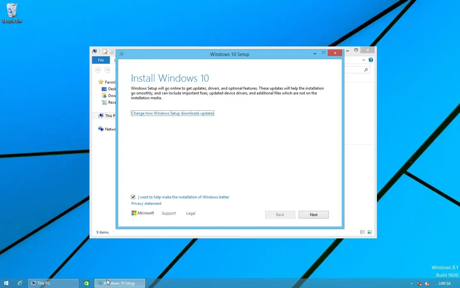The width and height of the screenshot is (460, 288).
Task: Open Explorer help question mark icon
Action: coord(371,60)
